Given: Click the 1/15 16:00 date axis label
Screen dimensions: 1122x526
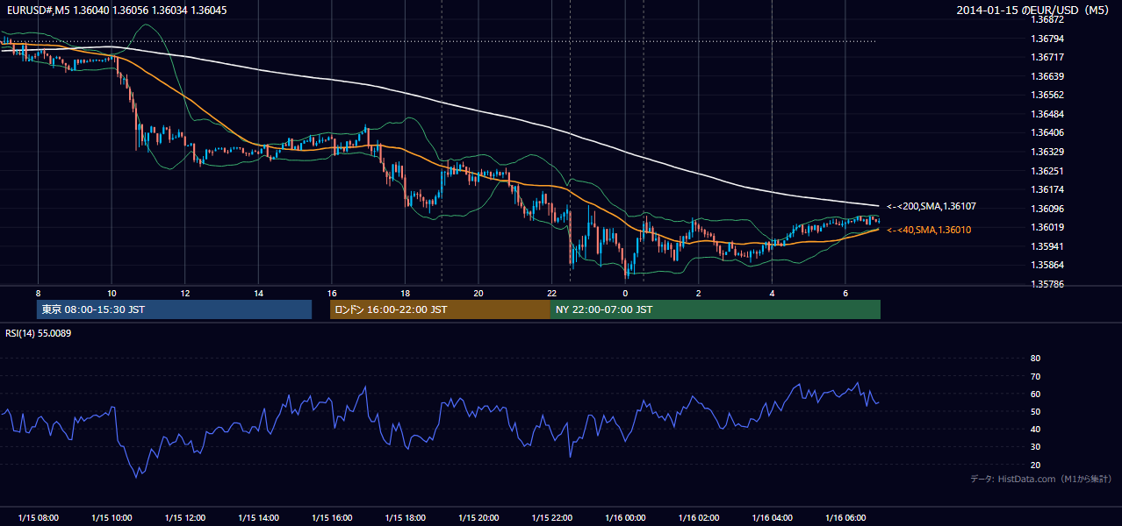Looking at the screenshot, I should tap(332, 518).
